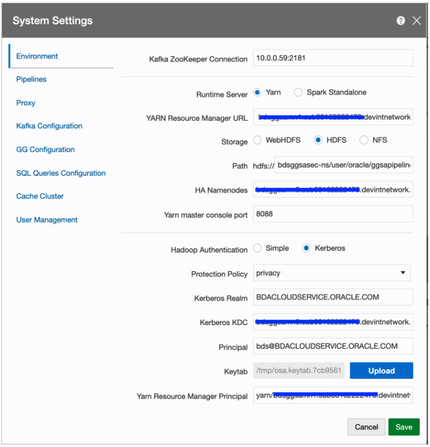This screenshot has width=430, height=447.
Task: Cancel the settings changes
Action: (x=366, y=427)
